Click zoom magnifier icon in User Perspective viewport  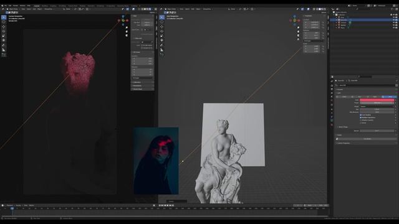[298, 27]
